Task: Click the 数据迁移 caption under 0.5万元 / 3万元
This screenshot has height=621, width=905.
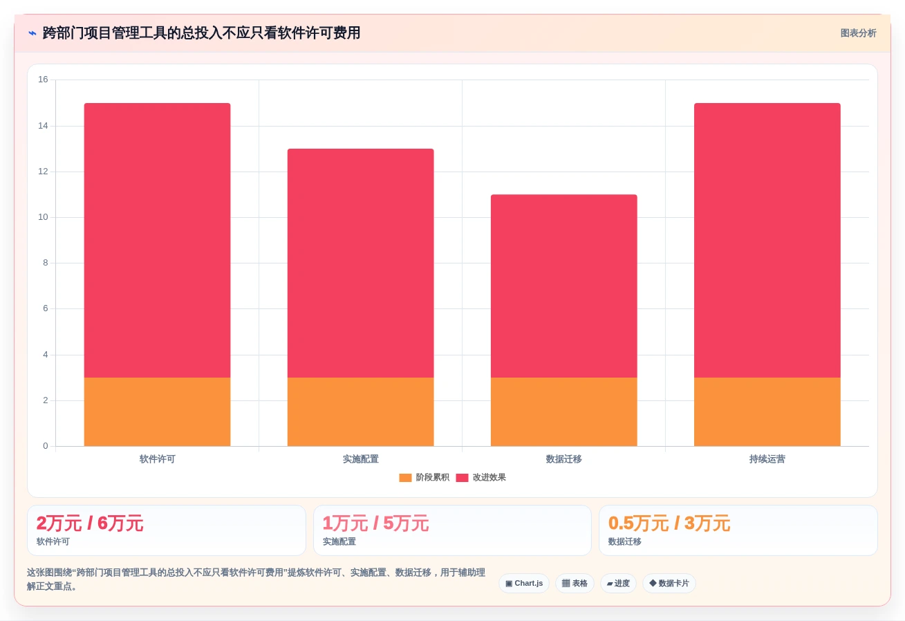Action: click(625, 542)
